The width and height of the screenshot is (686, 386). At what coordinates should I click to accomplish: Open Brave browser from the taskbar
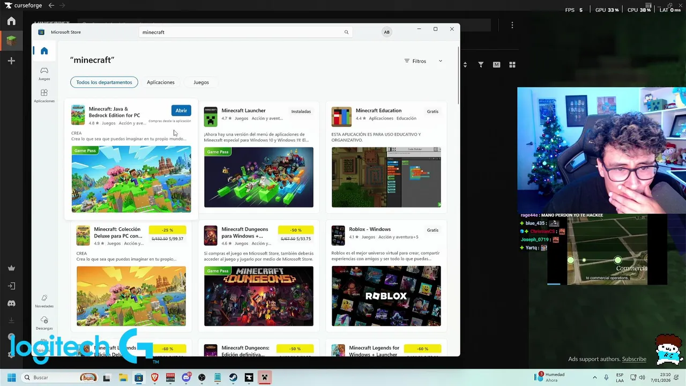coord(154,377)
